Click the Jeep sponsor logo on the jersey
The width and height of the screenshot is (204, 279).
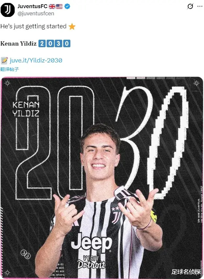click(92, 243)
